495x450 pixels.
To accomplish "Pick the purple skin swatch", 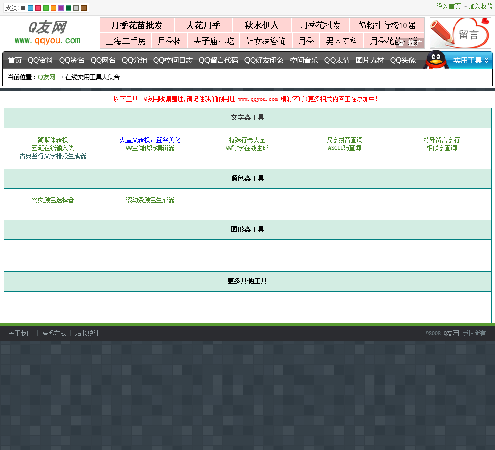I will pos(61,8).
